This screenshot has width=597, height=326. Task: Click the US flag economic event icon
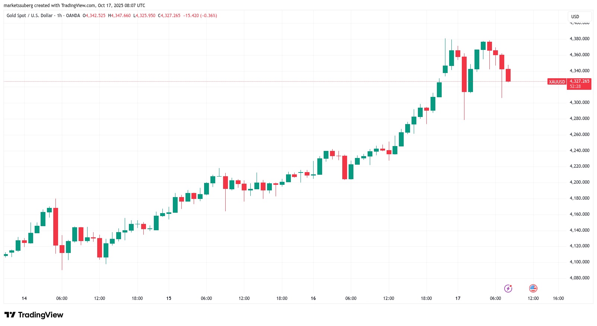533,288
